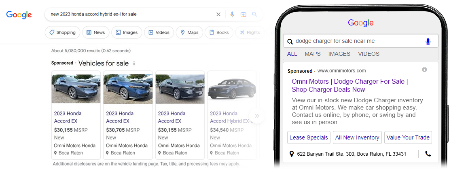Click the ad description text about in-stock Dodge Charger inventory
Image resolution: width=449 pixels, height=169 pixels.
(x=357, y=111)
